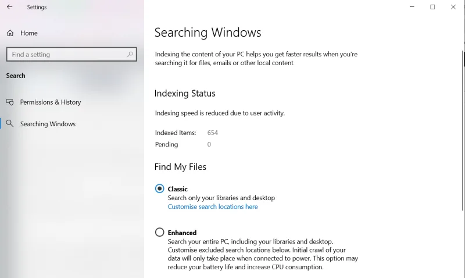The image size is (465, 278).
Task: Go back with the arrow in Settings
Action: [x=9, y=7]
